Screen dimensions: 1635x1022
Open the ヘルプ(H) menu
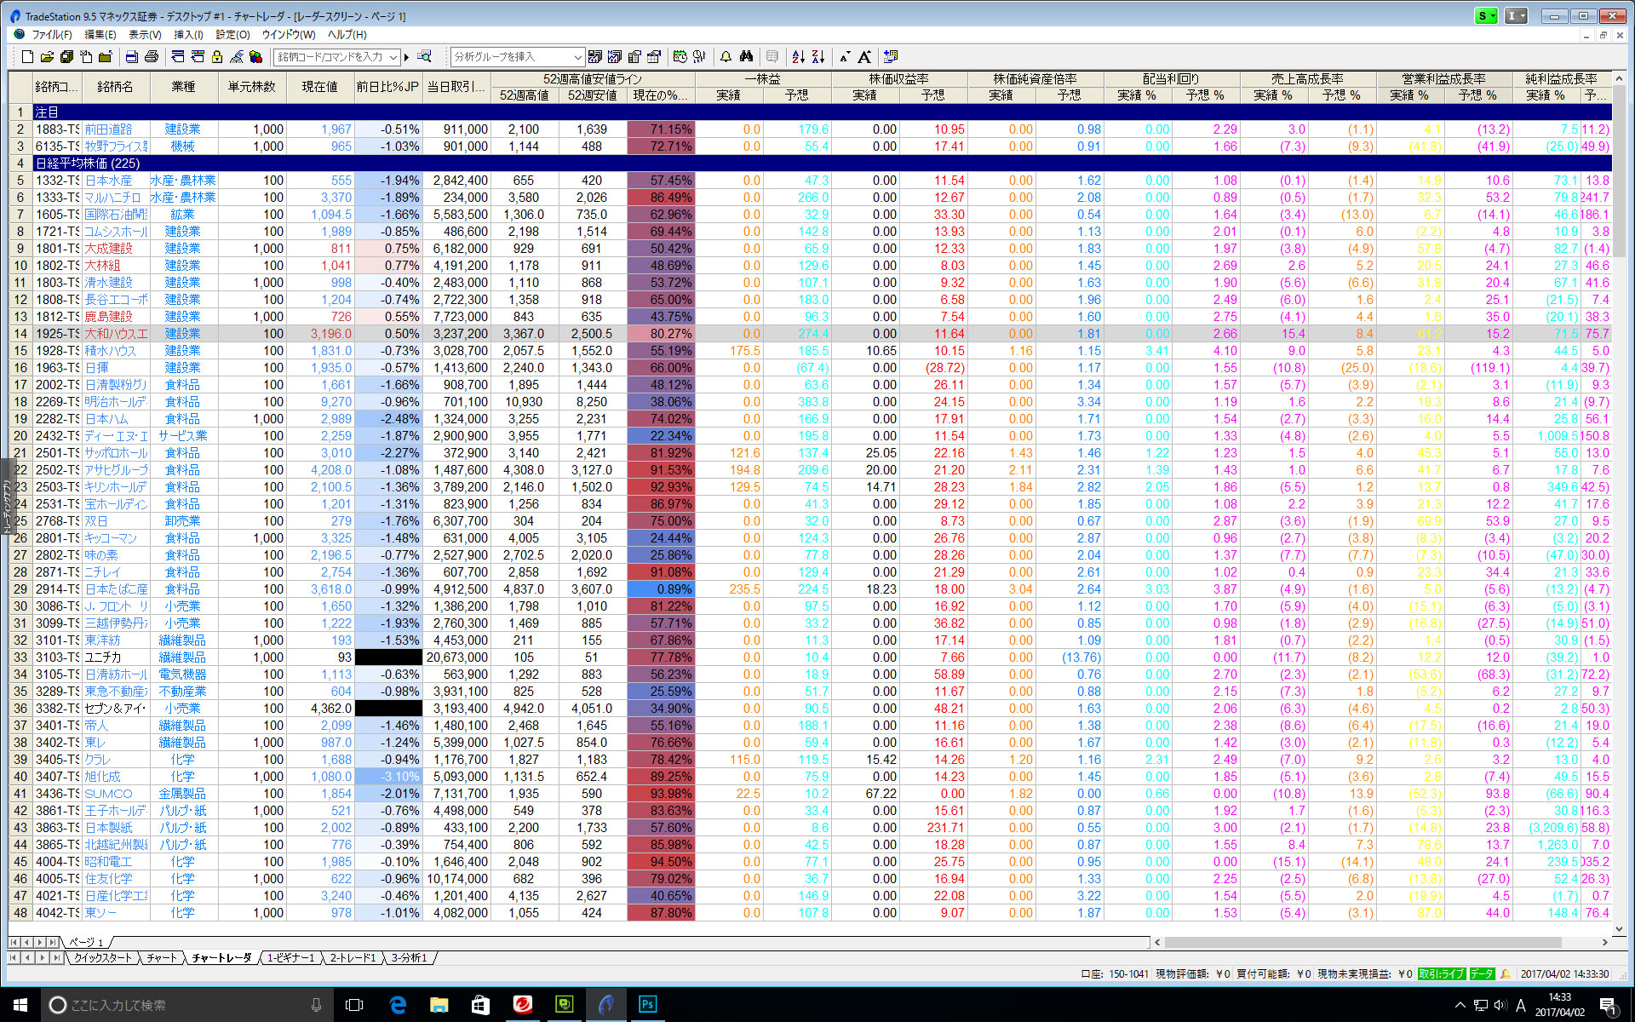[x=347, y=35]
